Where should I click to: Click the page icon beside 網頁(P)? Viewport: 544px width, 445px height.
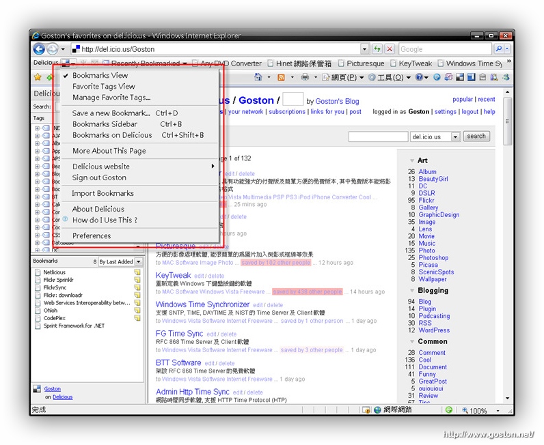pyautogui.click(x=326, y=77)
